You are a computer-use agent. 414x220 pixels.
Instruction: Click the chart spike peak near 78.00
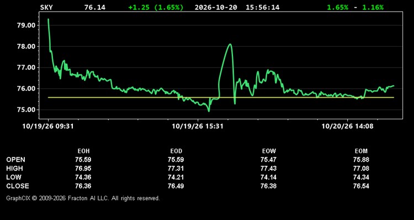230,44
